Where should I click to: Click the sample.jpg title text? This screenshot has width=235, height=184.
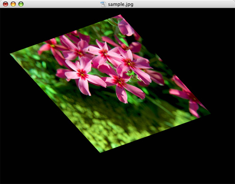pyautogui.click(x=121, y=4)
